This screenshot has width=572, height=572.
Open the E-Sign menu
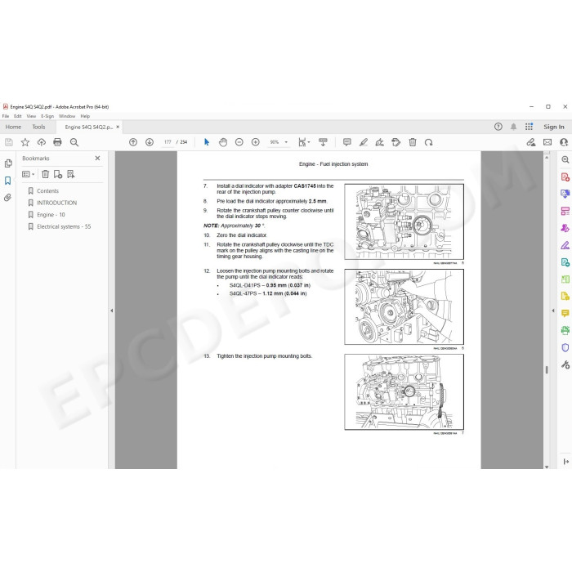47,116
